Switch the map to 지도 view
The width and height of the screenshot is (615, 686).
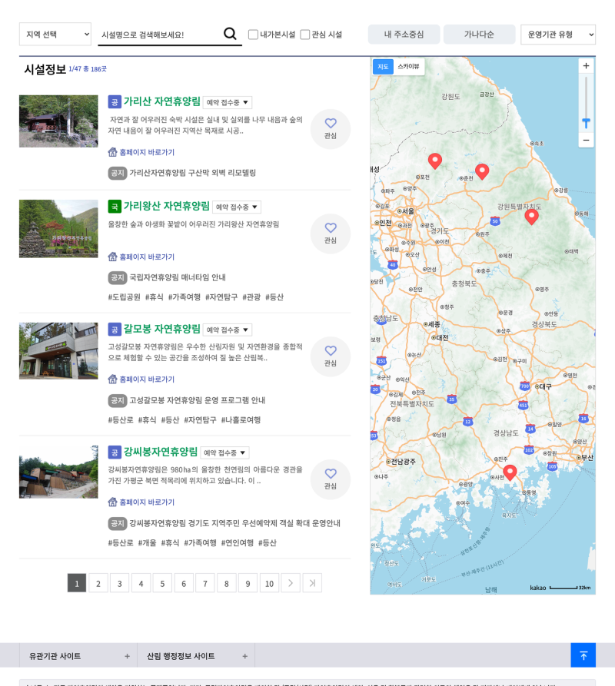pos(383,67)
